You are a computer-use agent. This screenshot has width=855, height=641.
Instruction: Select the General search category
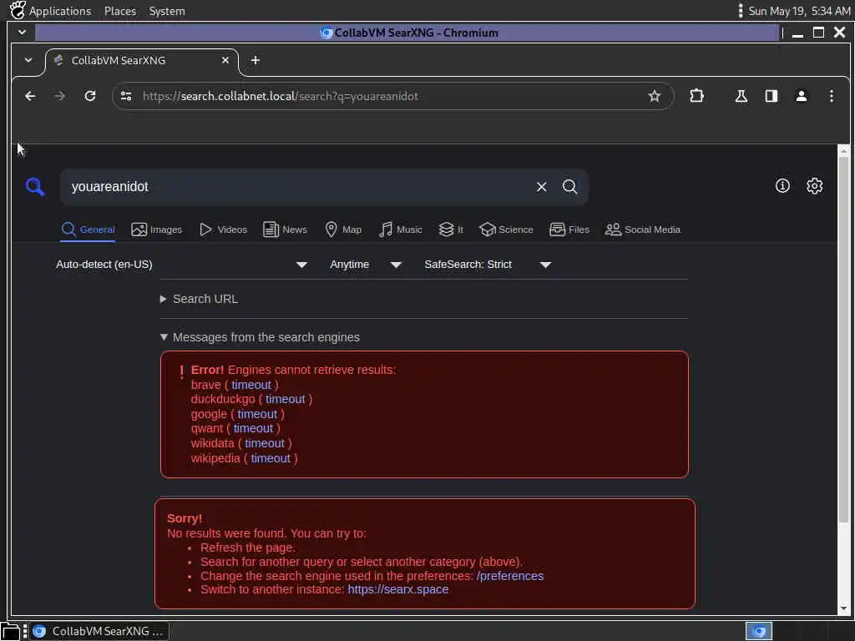point(88,230)
